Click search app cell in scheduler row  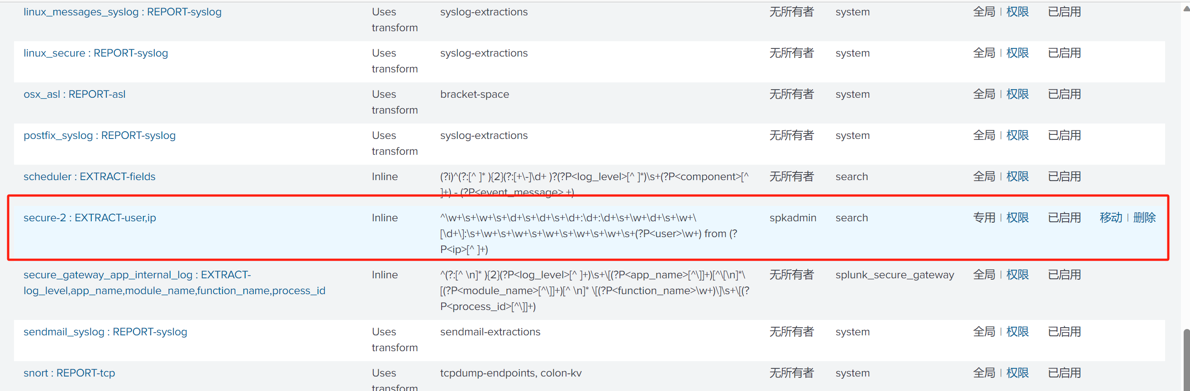[x=852, y=176]
